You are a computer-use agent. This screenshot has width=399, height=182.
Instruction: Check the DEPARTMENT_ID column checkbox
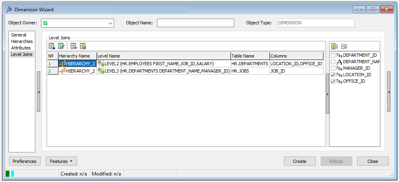point(333,55)
